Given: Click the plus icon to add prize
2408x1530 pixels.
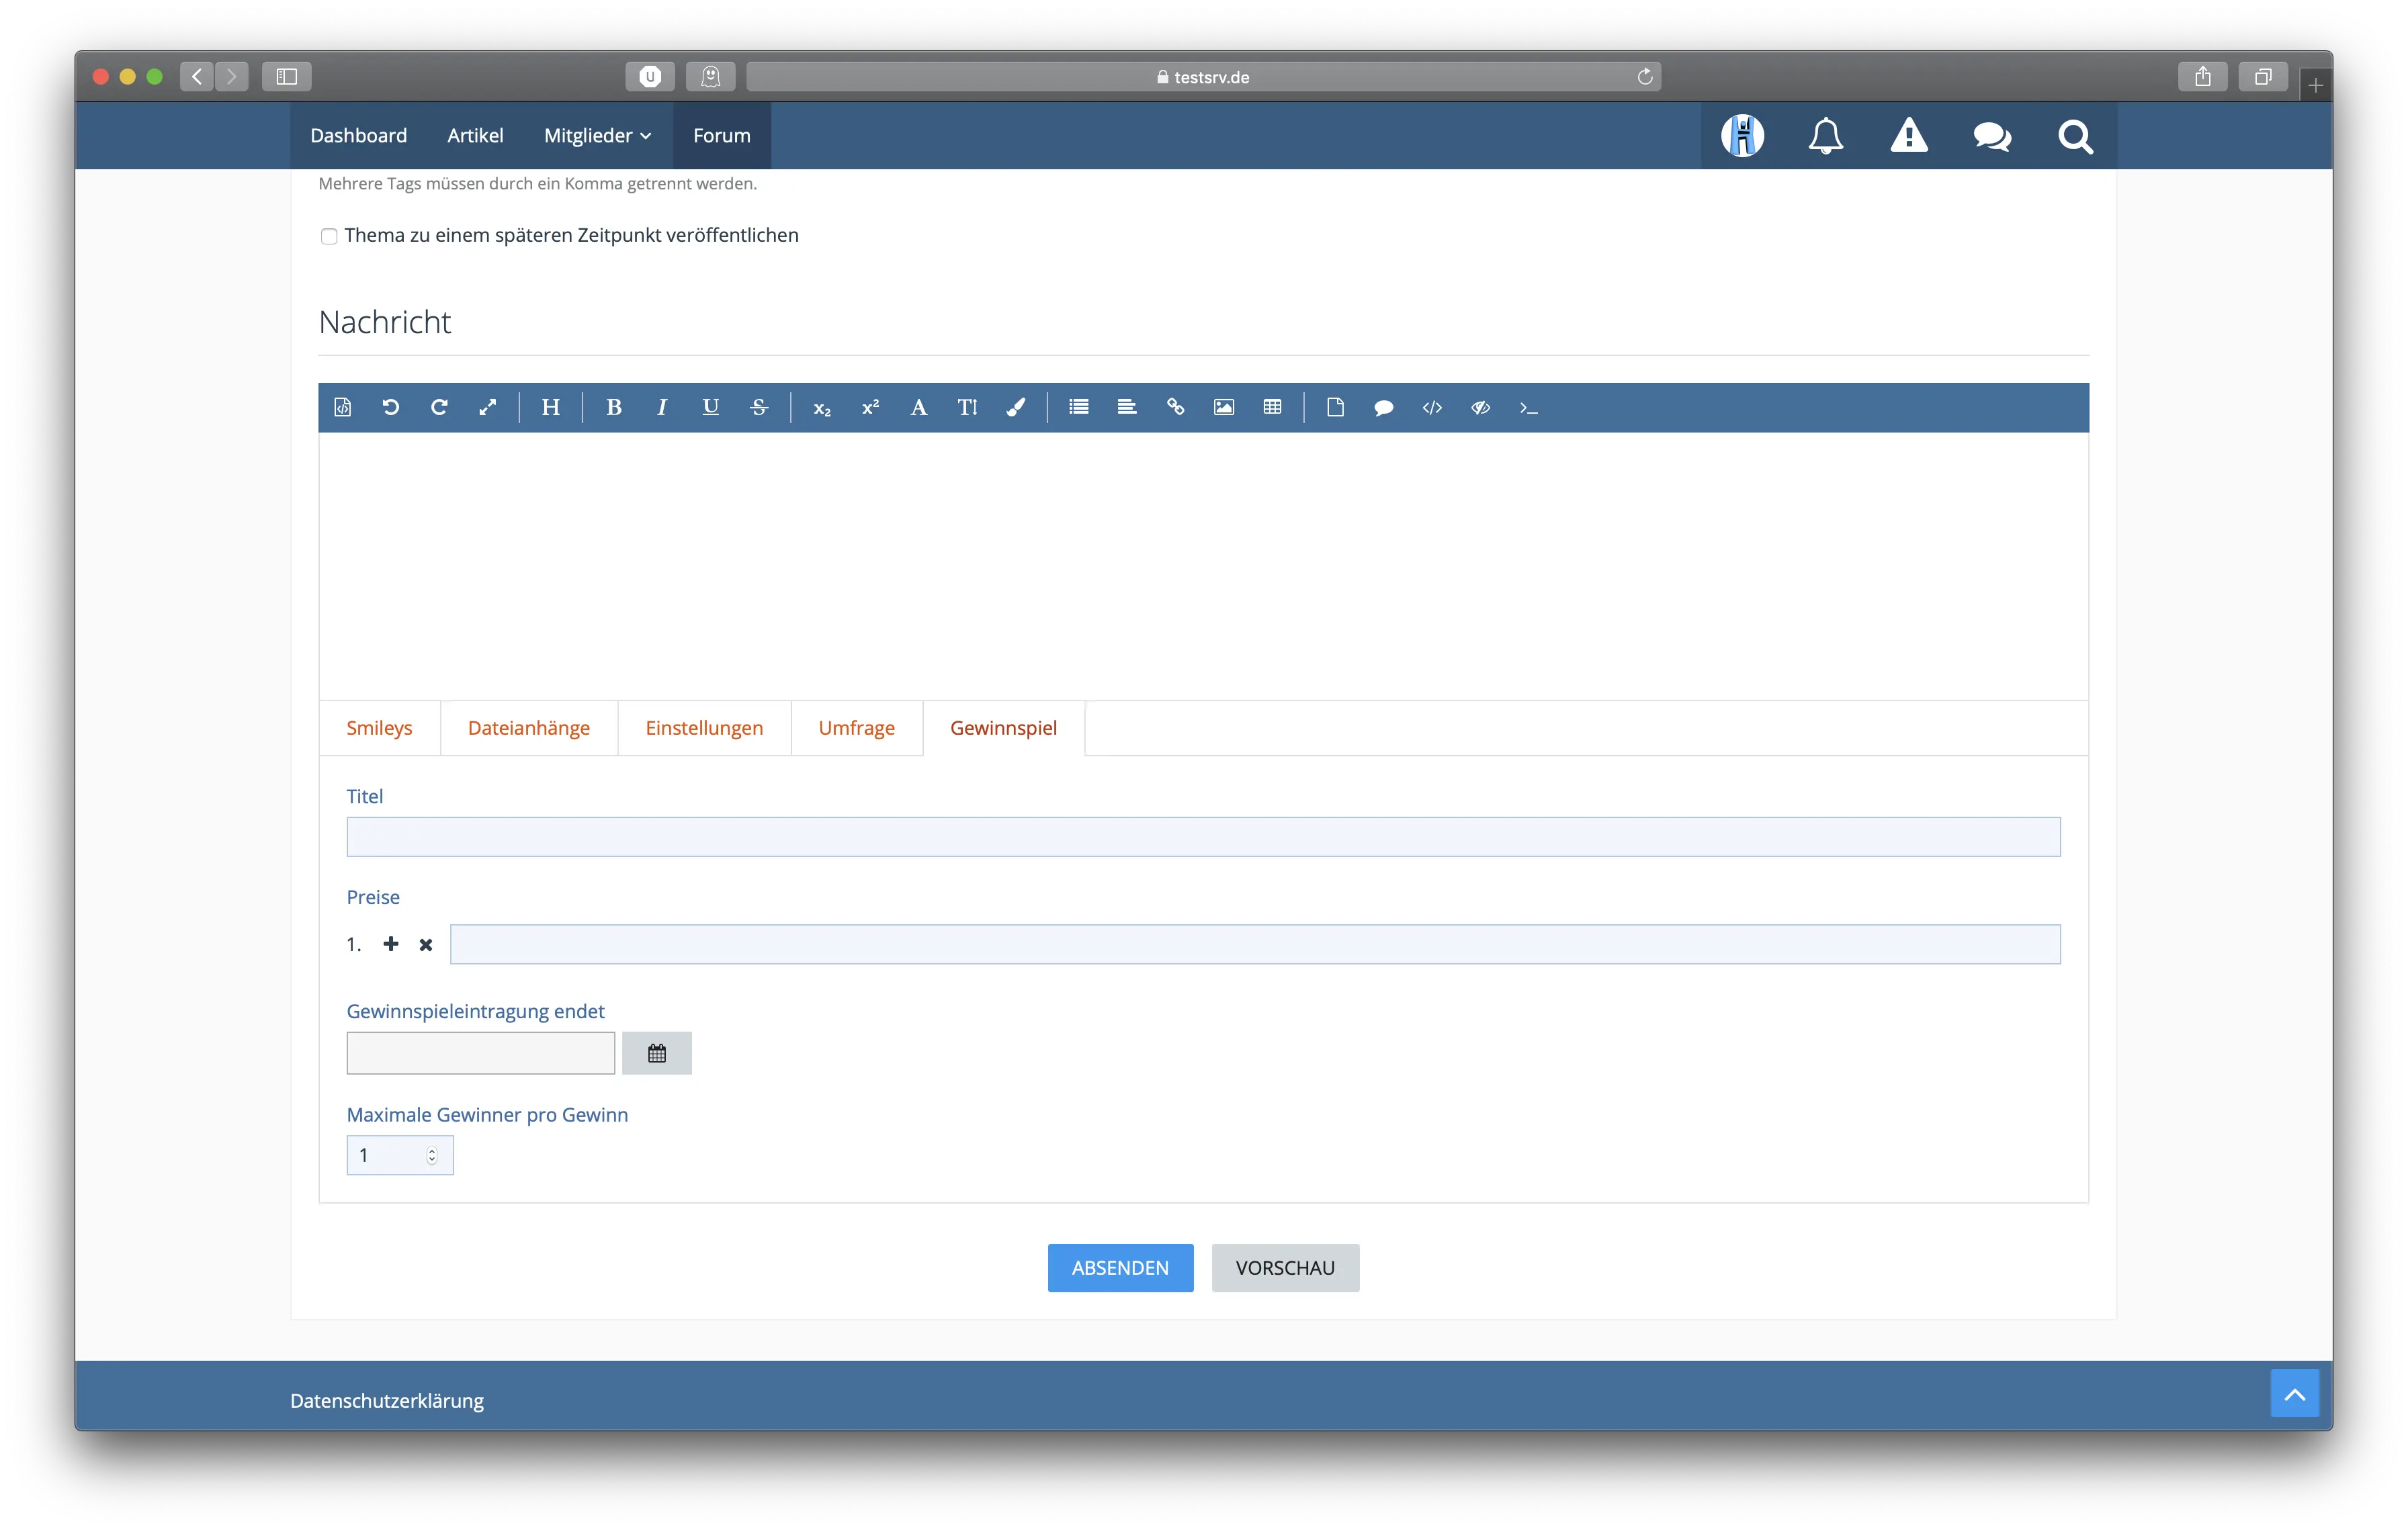Looking at the screenshot, I should [391, 944].
